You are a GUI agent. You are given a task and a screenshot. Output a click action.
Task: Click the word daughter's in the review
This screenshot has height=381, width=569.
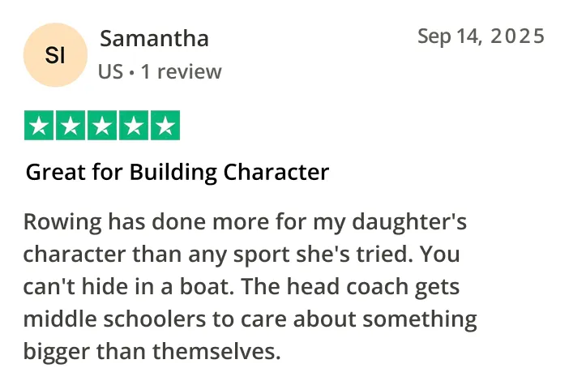click(409, 223)
